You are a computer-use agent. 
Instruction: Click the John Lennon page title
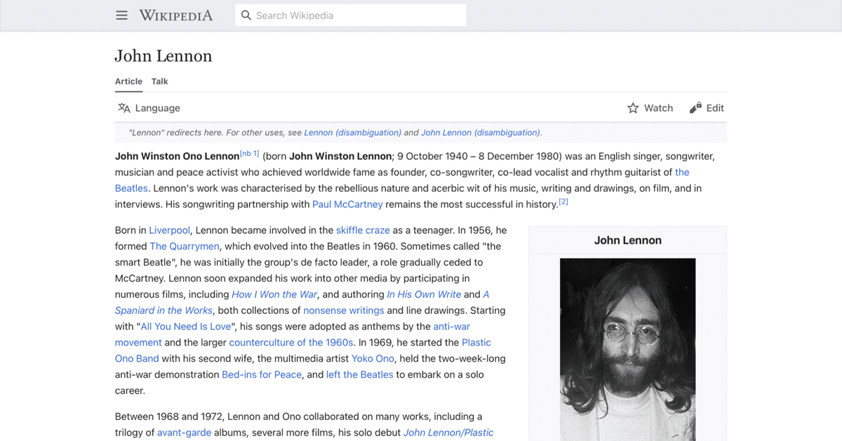pyautogui.click(x=163, y=56)
